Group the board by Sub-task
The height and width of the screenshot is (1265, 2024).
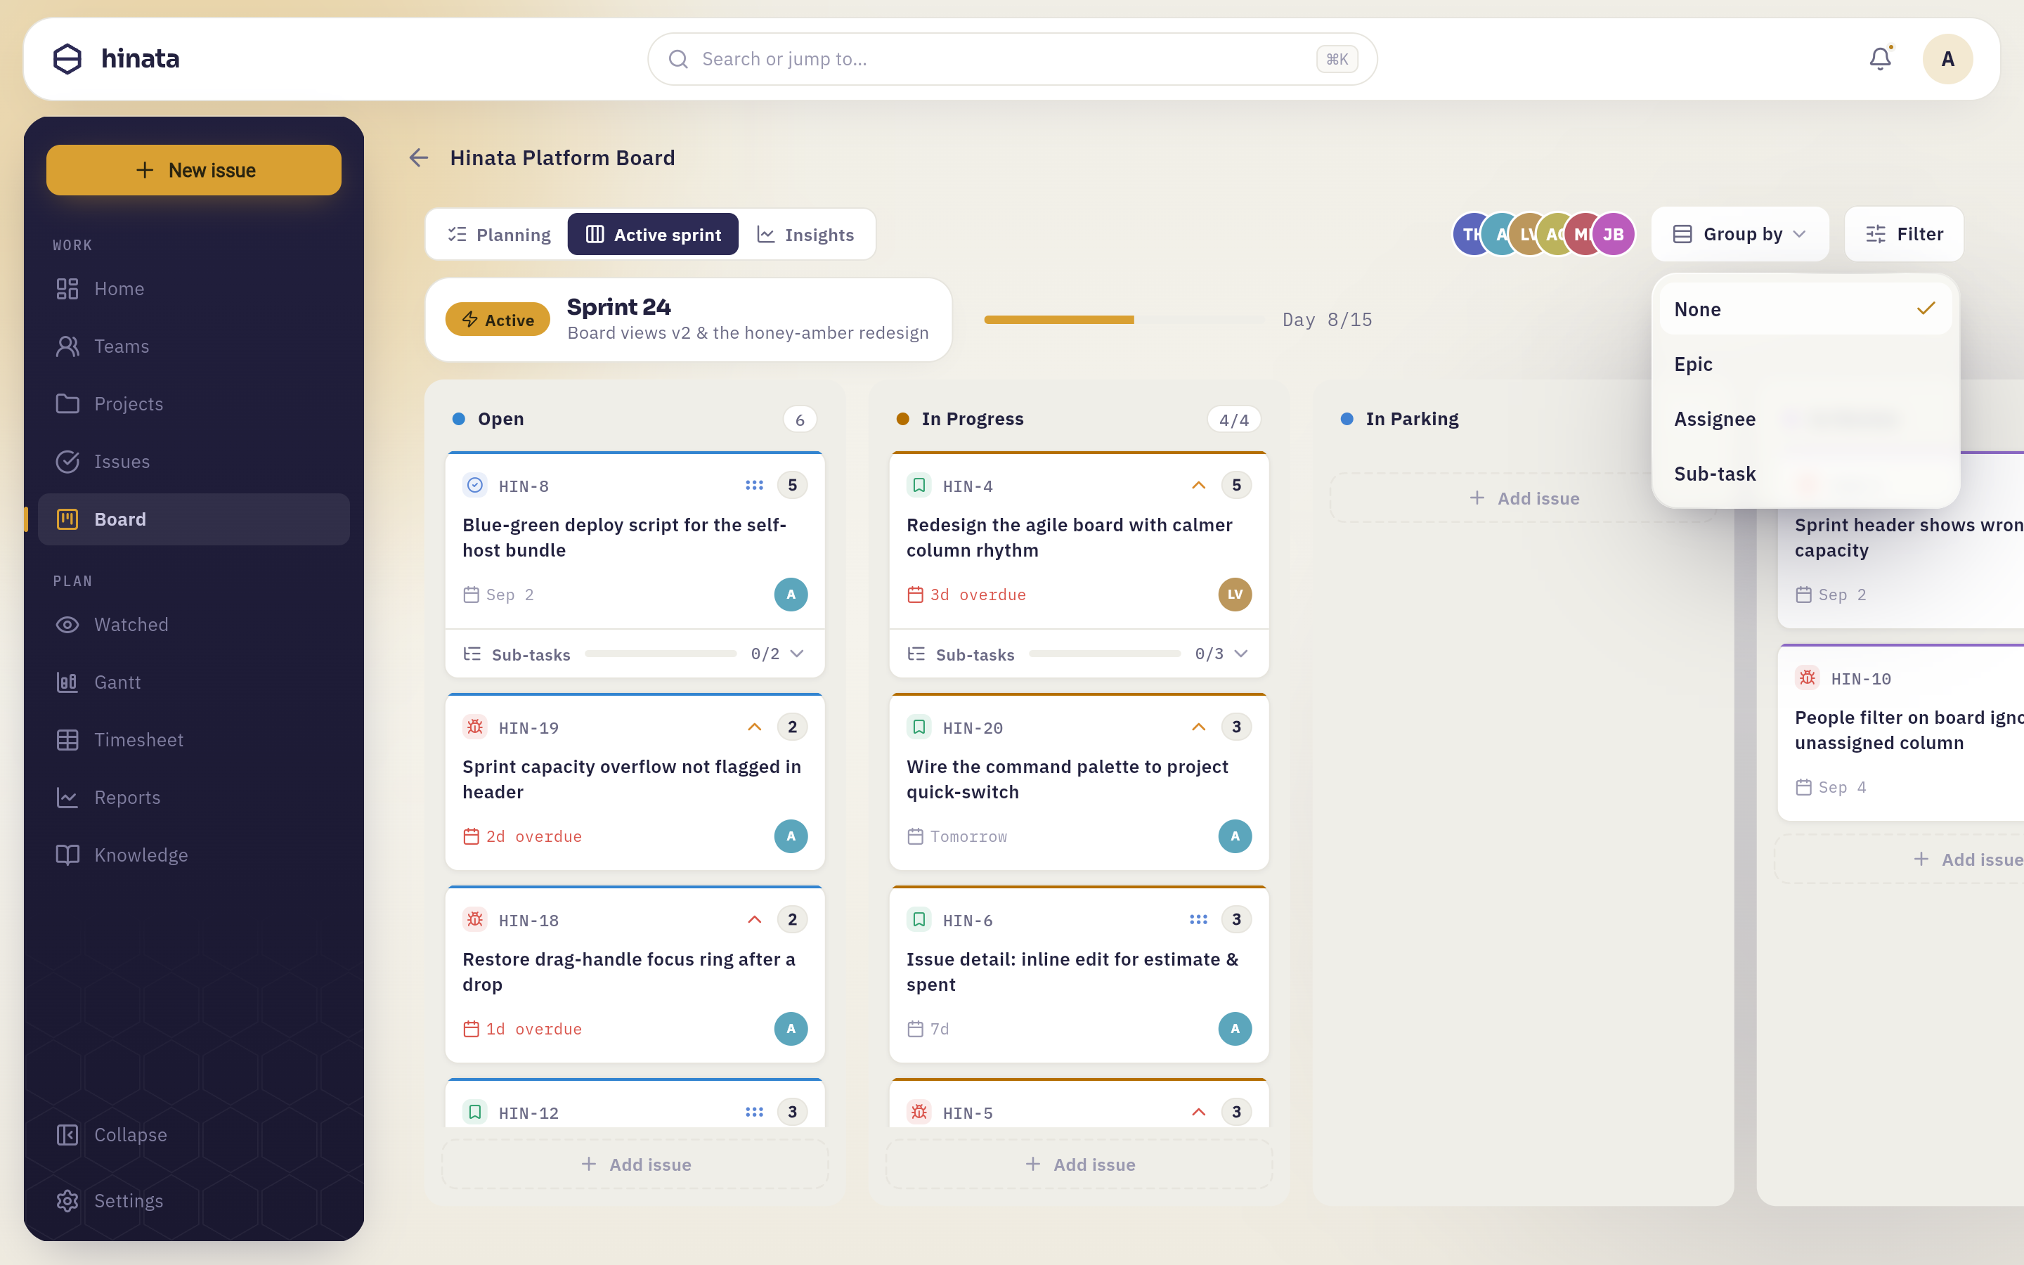coord(1805,474)
